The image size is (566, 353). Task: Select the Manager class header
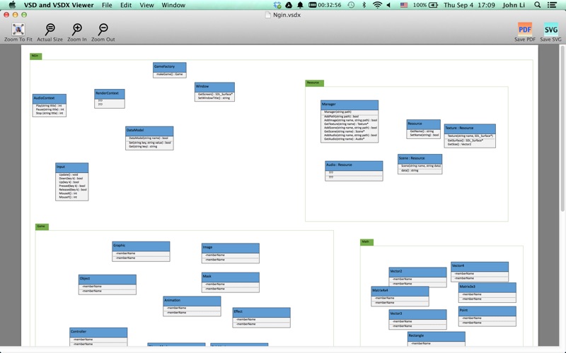point(350,104)
